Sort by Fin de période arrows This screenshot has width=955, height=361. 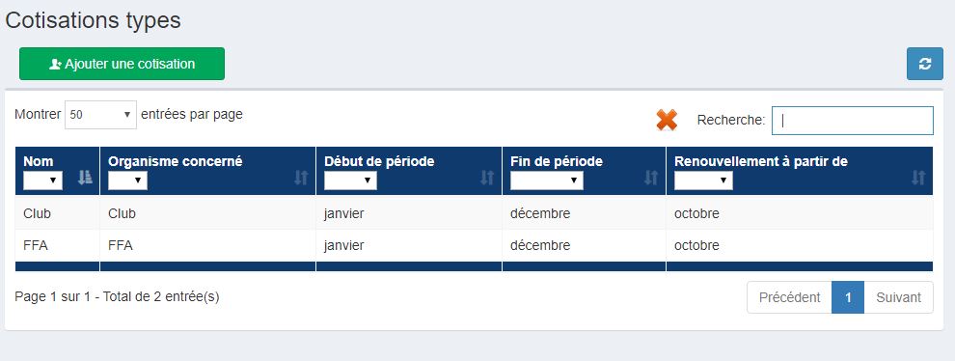pyautogui.click(x=652, y=178)
